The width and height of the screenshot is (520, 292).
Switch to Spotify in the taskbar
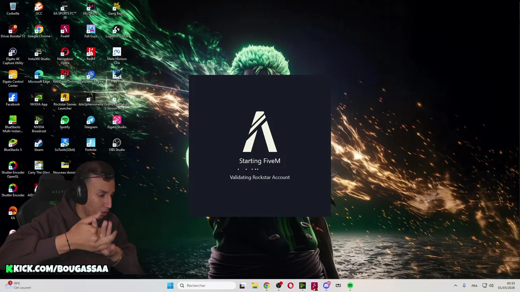pyautogui.click(x=350, y=286)
